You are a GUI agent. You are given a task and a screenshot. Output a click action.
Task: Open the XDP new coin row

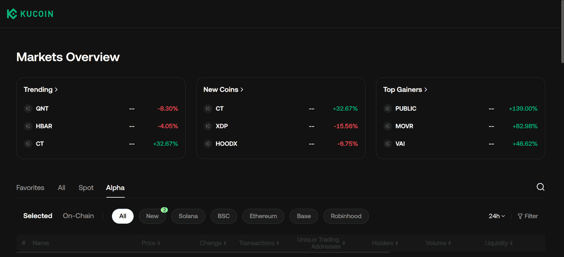click(280, 126)
